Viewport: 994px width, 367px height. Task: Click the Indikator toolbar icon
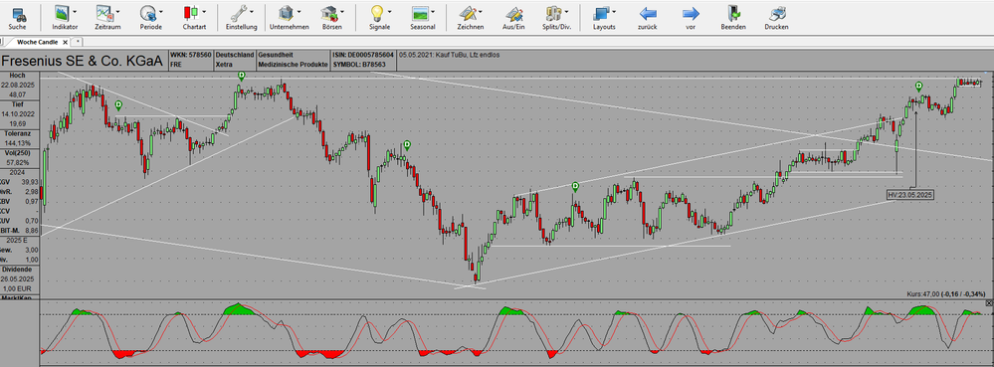[x=62, y=13]
